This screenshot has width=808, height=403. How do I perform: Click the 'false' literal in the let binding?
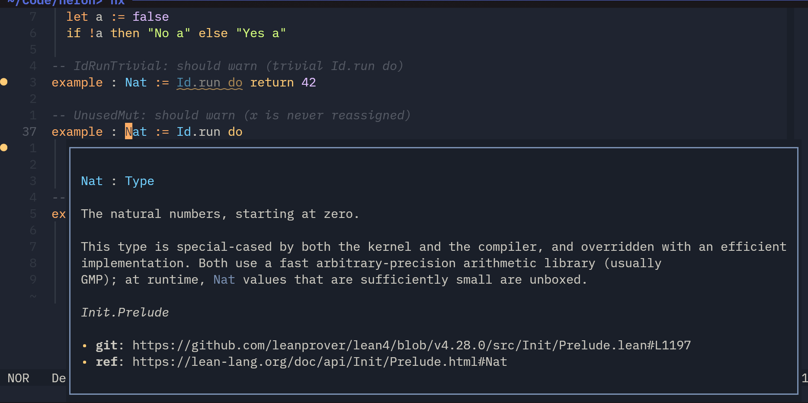pyautogui.click(x=150, y=17)
